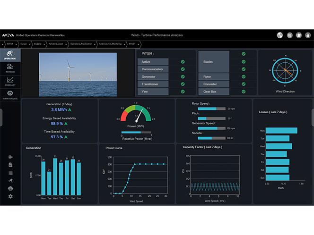Viewport: 314px width, 235px height.
Task: Click the Wed bar in Generation chart
Action: coord(55,177)
